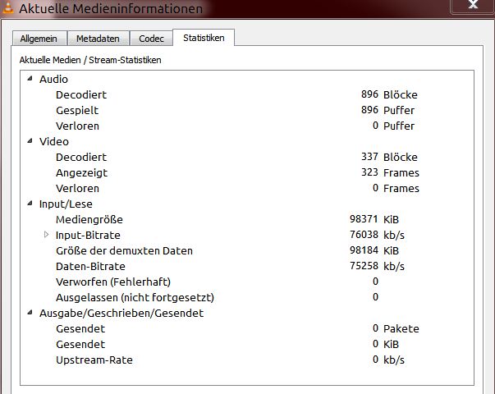Select the Gespielt row
495x394 pixels.
click(247, 110)
